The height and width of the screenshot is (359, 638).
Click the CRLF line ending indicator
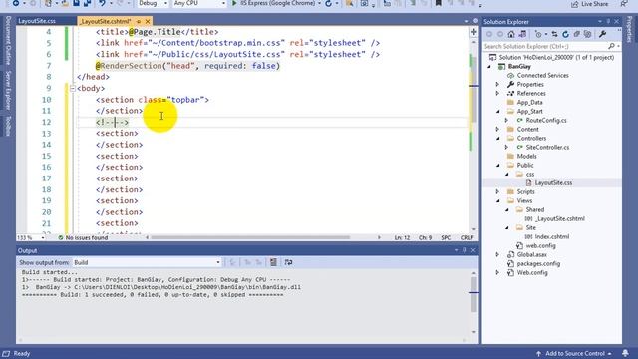(467, 237)
